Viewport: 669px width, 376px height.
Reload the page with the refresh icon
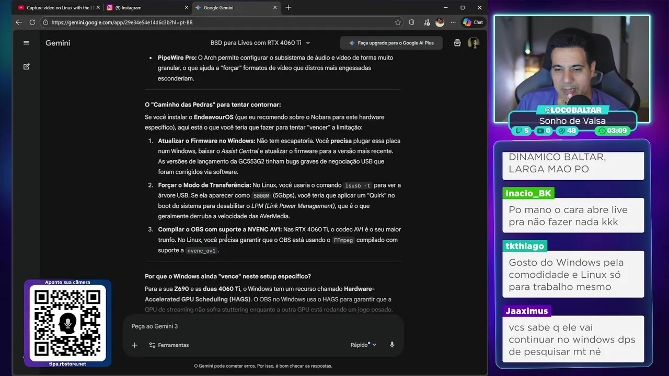pyautogui.click(x=32, y=22)
